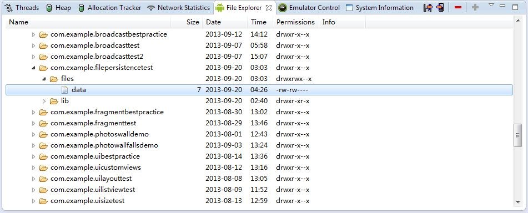Switch to the Threads tab

coord(22,7)
